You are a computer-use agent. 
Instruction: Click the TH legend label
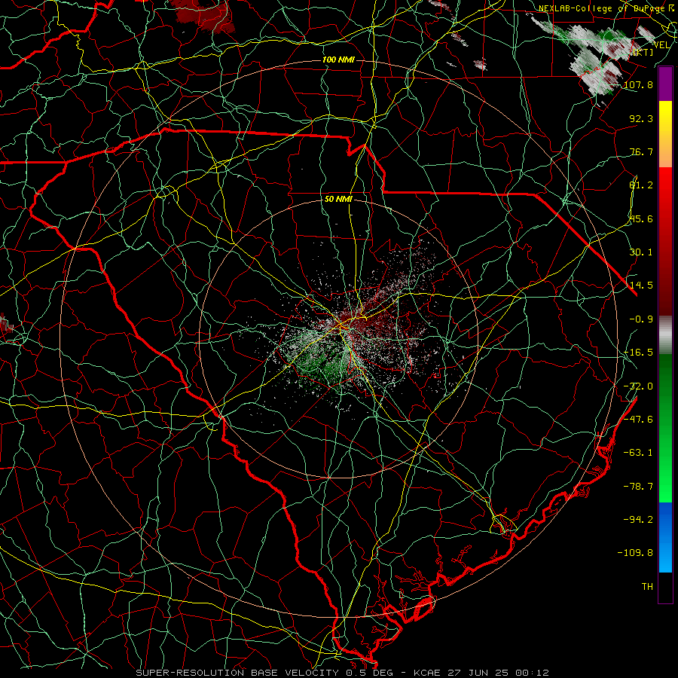[647, 586]
